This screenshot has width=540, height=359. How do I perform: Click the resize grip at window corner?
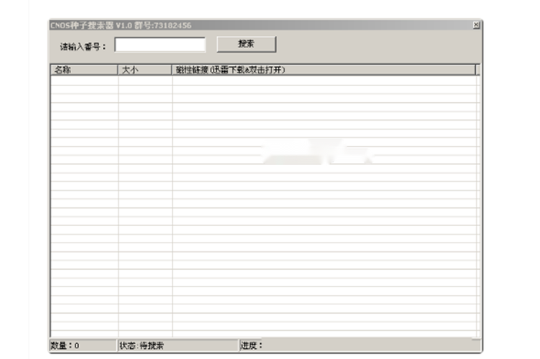(x=478, y=348)
